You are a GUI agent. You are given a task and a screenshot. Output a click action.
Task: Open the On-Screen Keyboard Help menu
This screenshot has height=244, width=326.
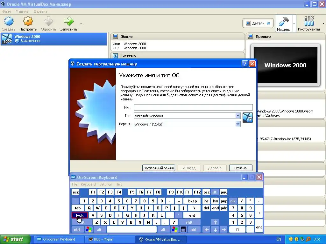[x=119, y=184]
